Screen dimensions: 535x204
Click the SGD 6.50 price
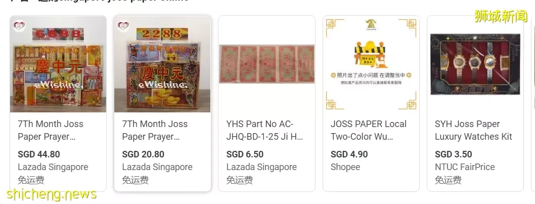pos(245,154)
